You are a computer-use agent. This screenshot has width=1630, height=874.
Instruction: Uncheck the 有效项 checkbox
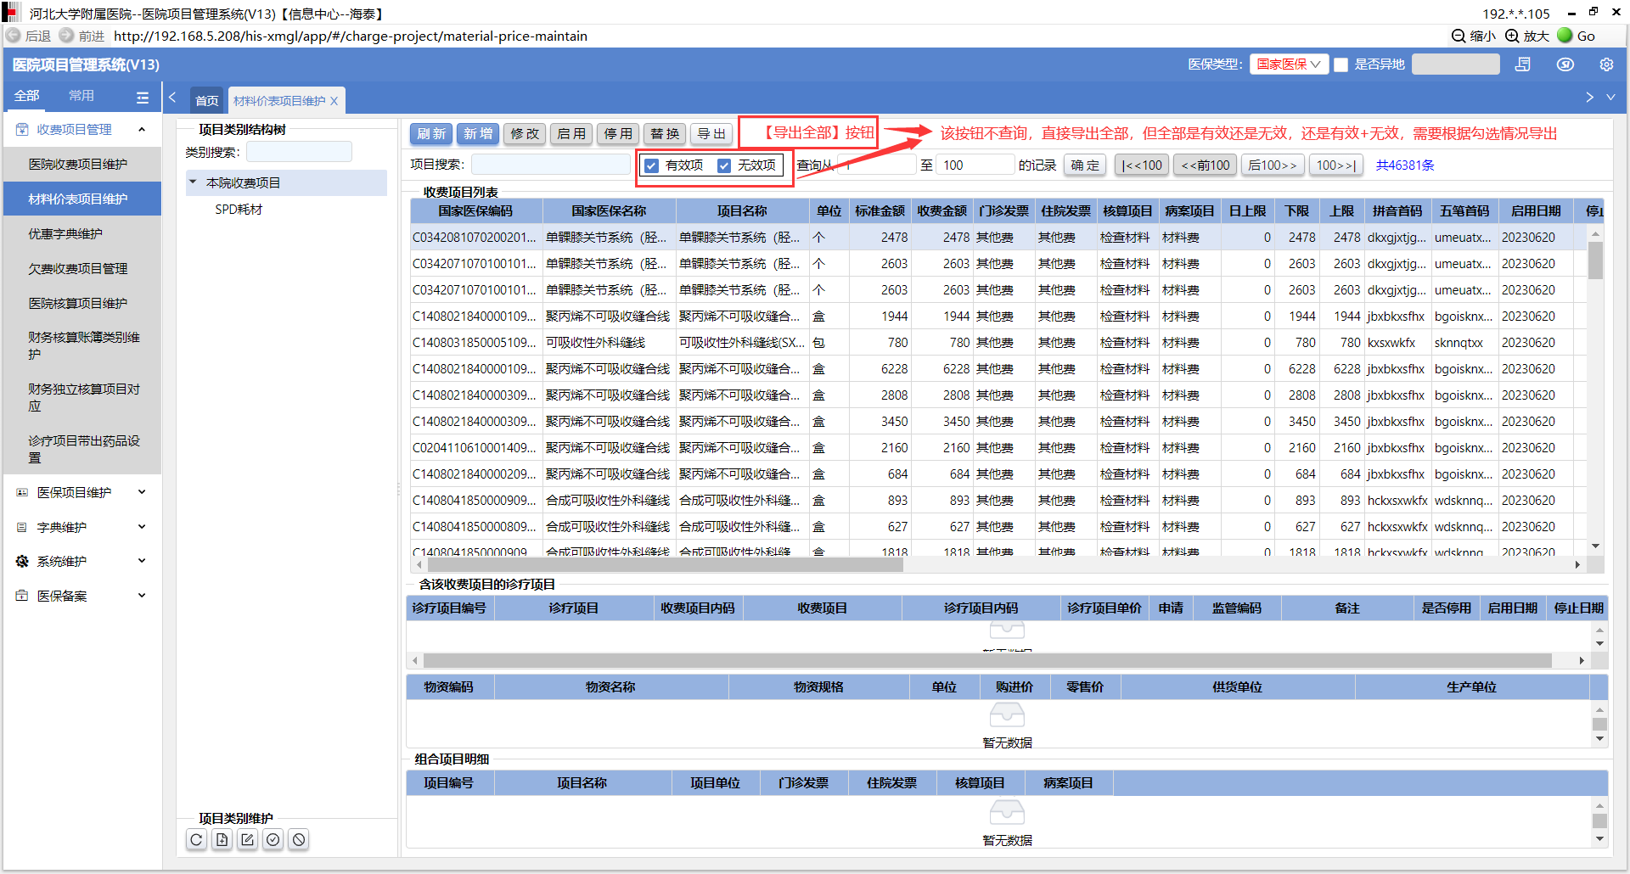pos(652,165)
